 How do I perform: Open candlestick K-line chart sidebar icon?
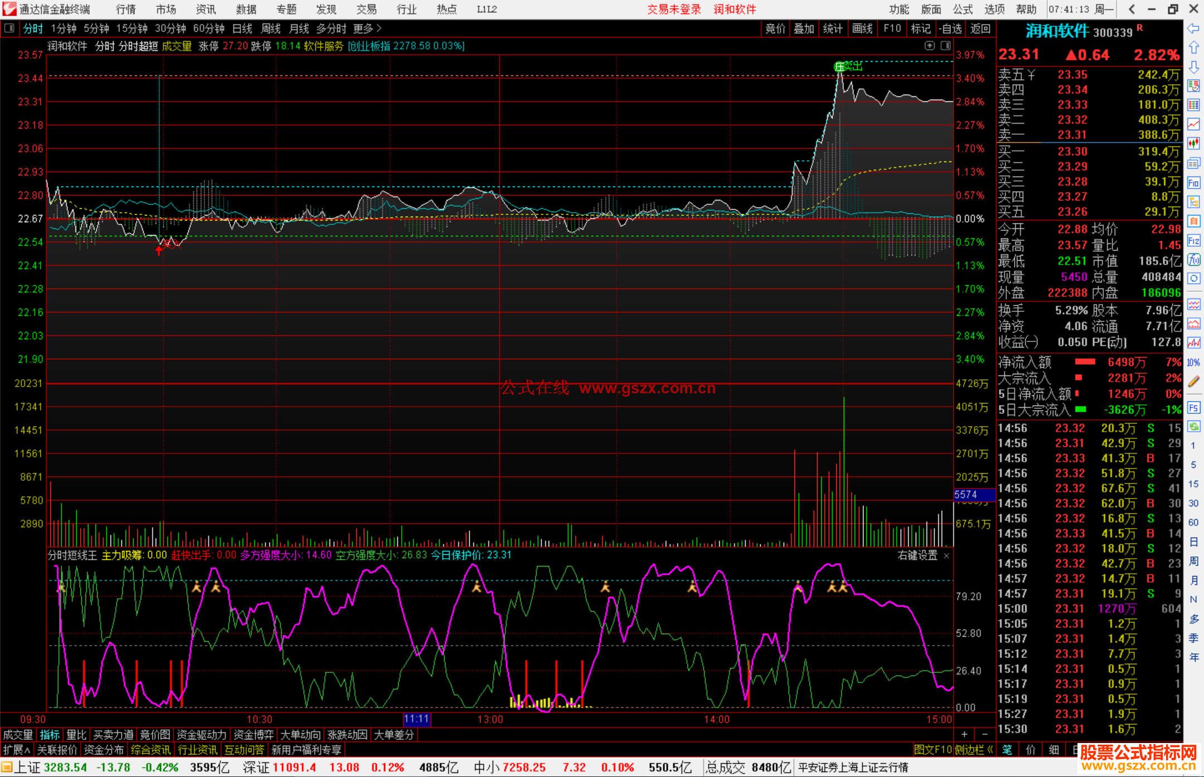1193,144
